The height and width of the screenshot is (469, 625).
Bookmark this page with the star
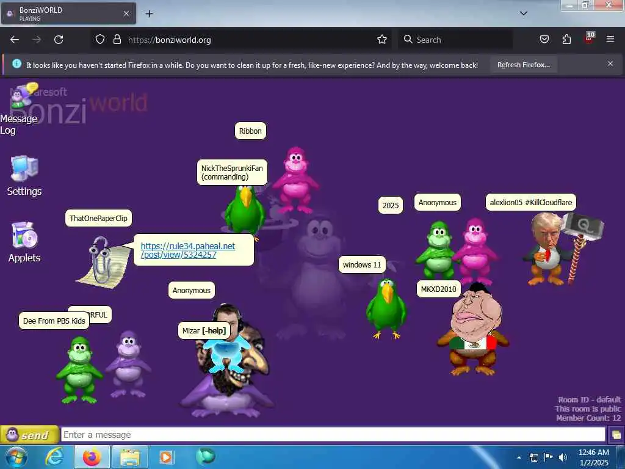click(x=382, y=40)
